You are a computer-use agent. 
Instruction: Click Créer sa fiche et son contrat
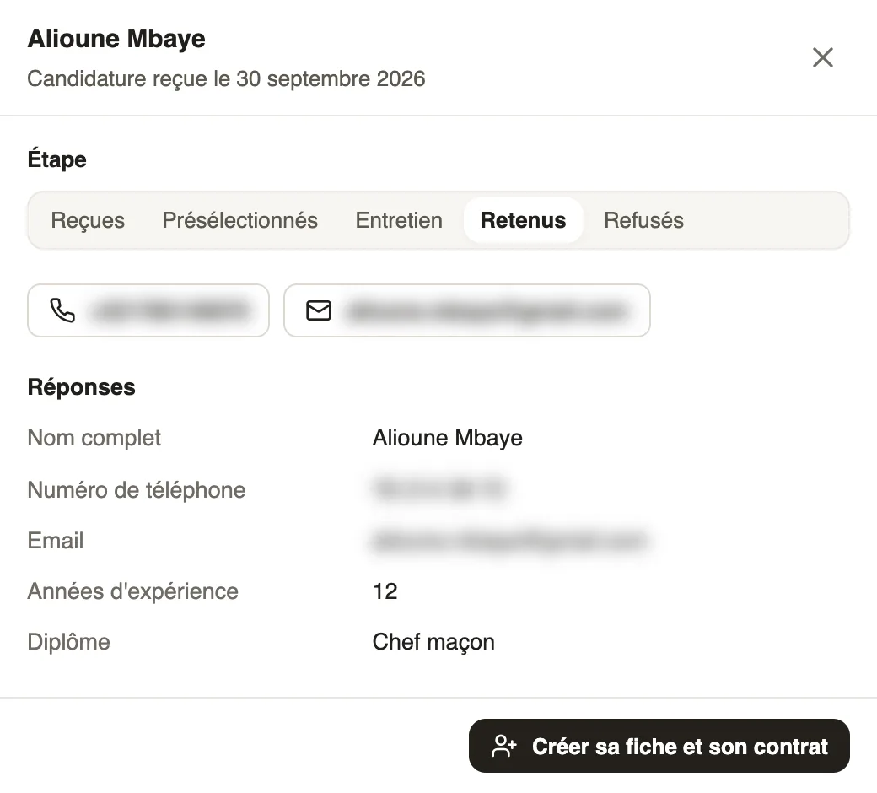pyautogui.click(x=659, y=746)
